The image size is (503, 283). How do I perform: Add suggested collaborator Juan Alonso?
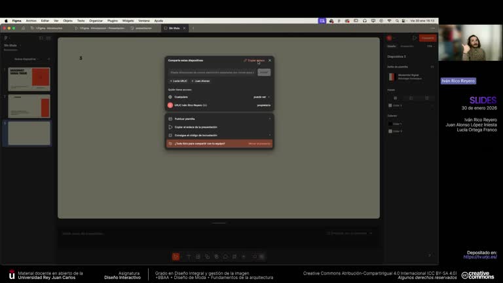click(x=200, y=81)
